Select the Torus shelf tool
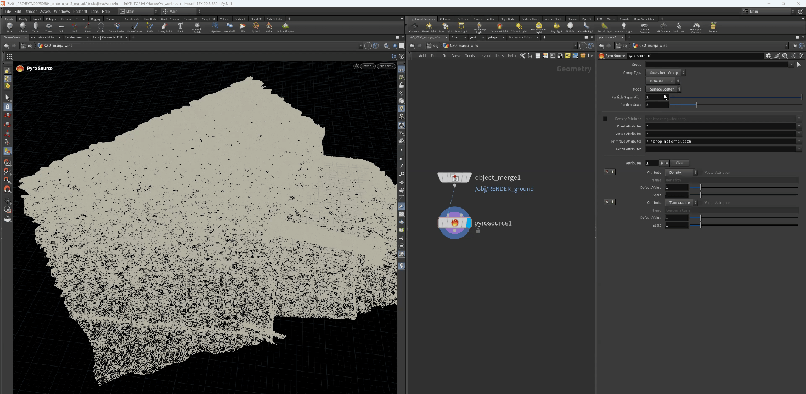 (x=49, y=26)
